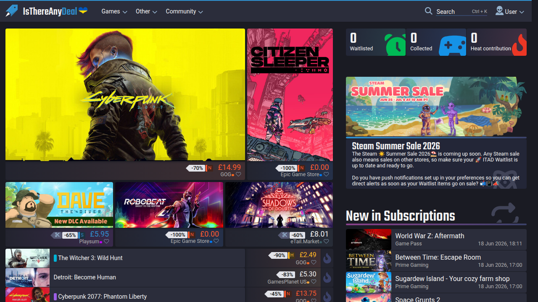Expand the Community menu
The width and height of the screenshot is (538, 302).
(x=184, y=11)
